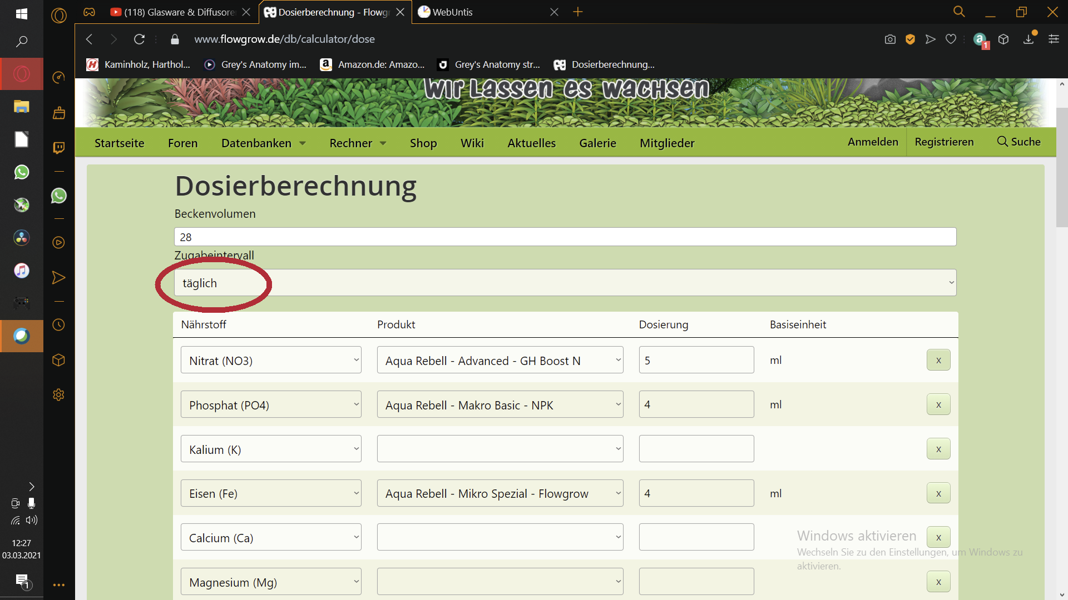Viewport: 1068px width, 600px height.
Task: Open Opera sidebar history clock icon
Action: click(x=58, y=325)
